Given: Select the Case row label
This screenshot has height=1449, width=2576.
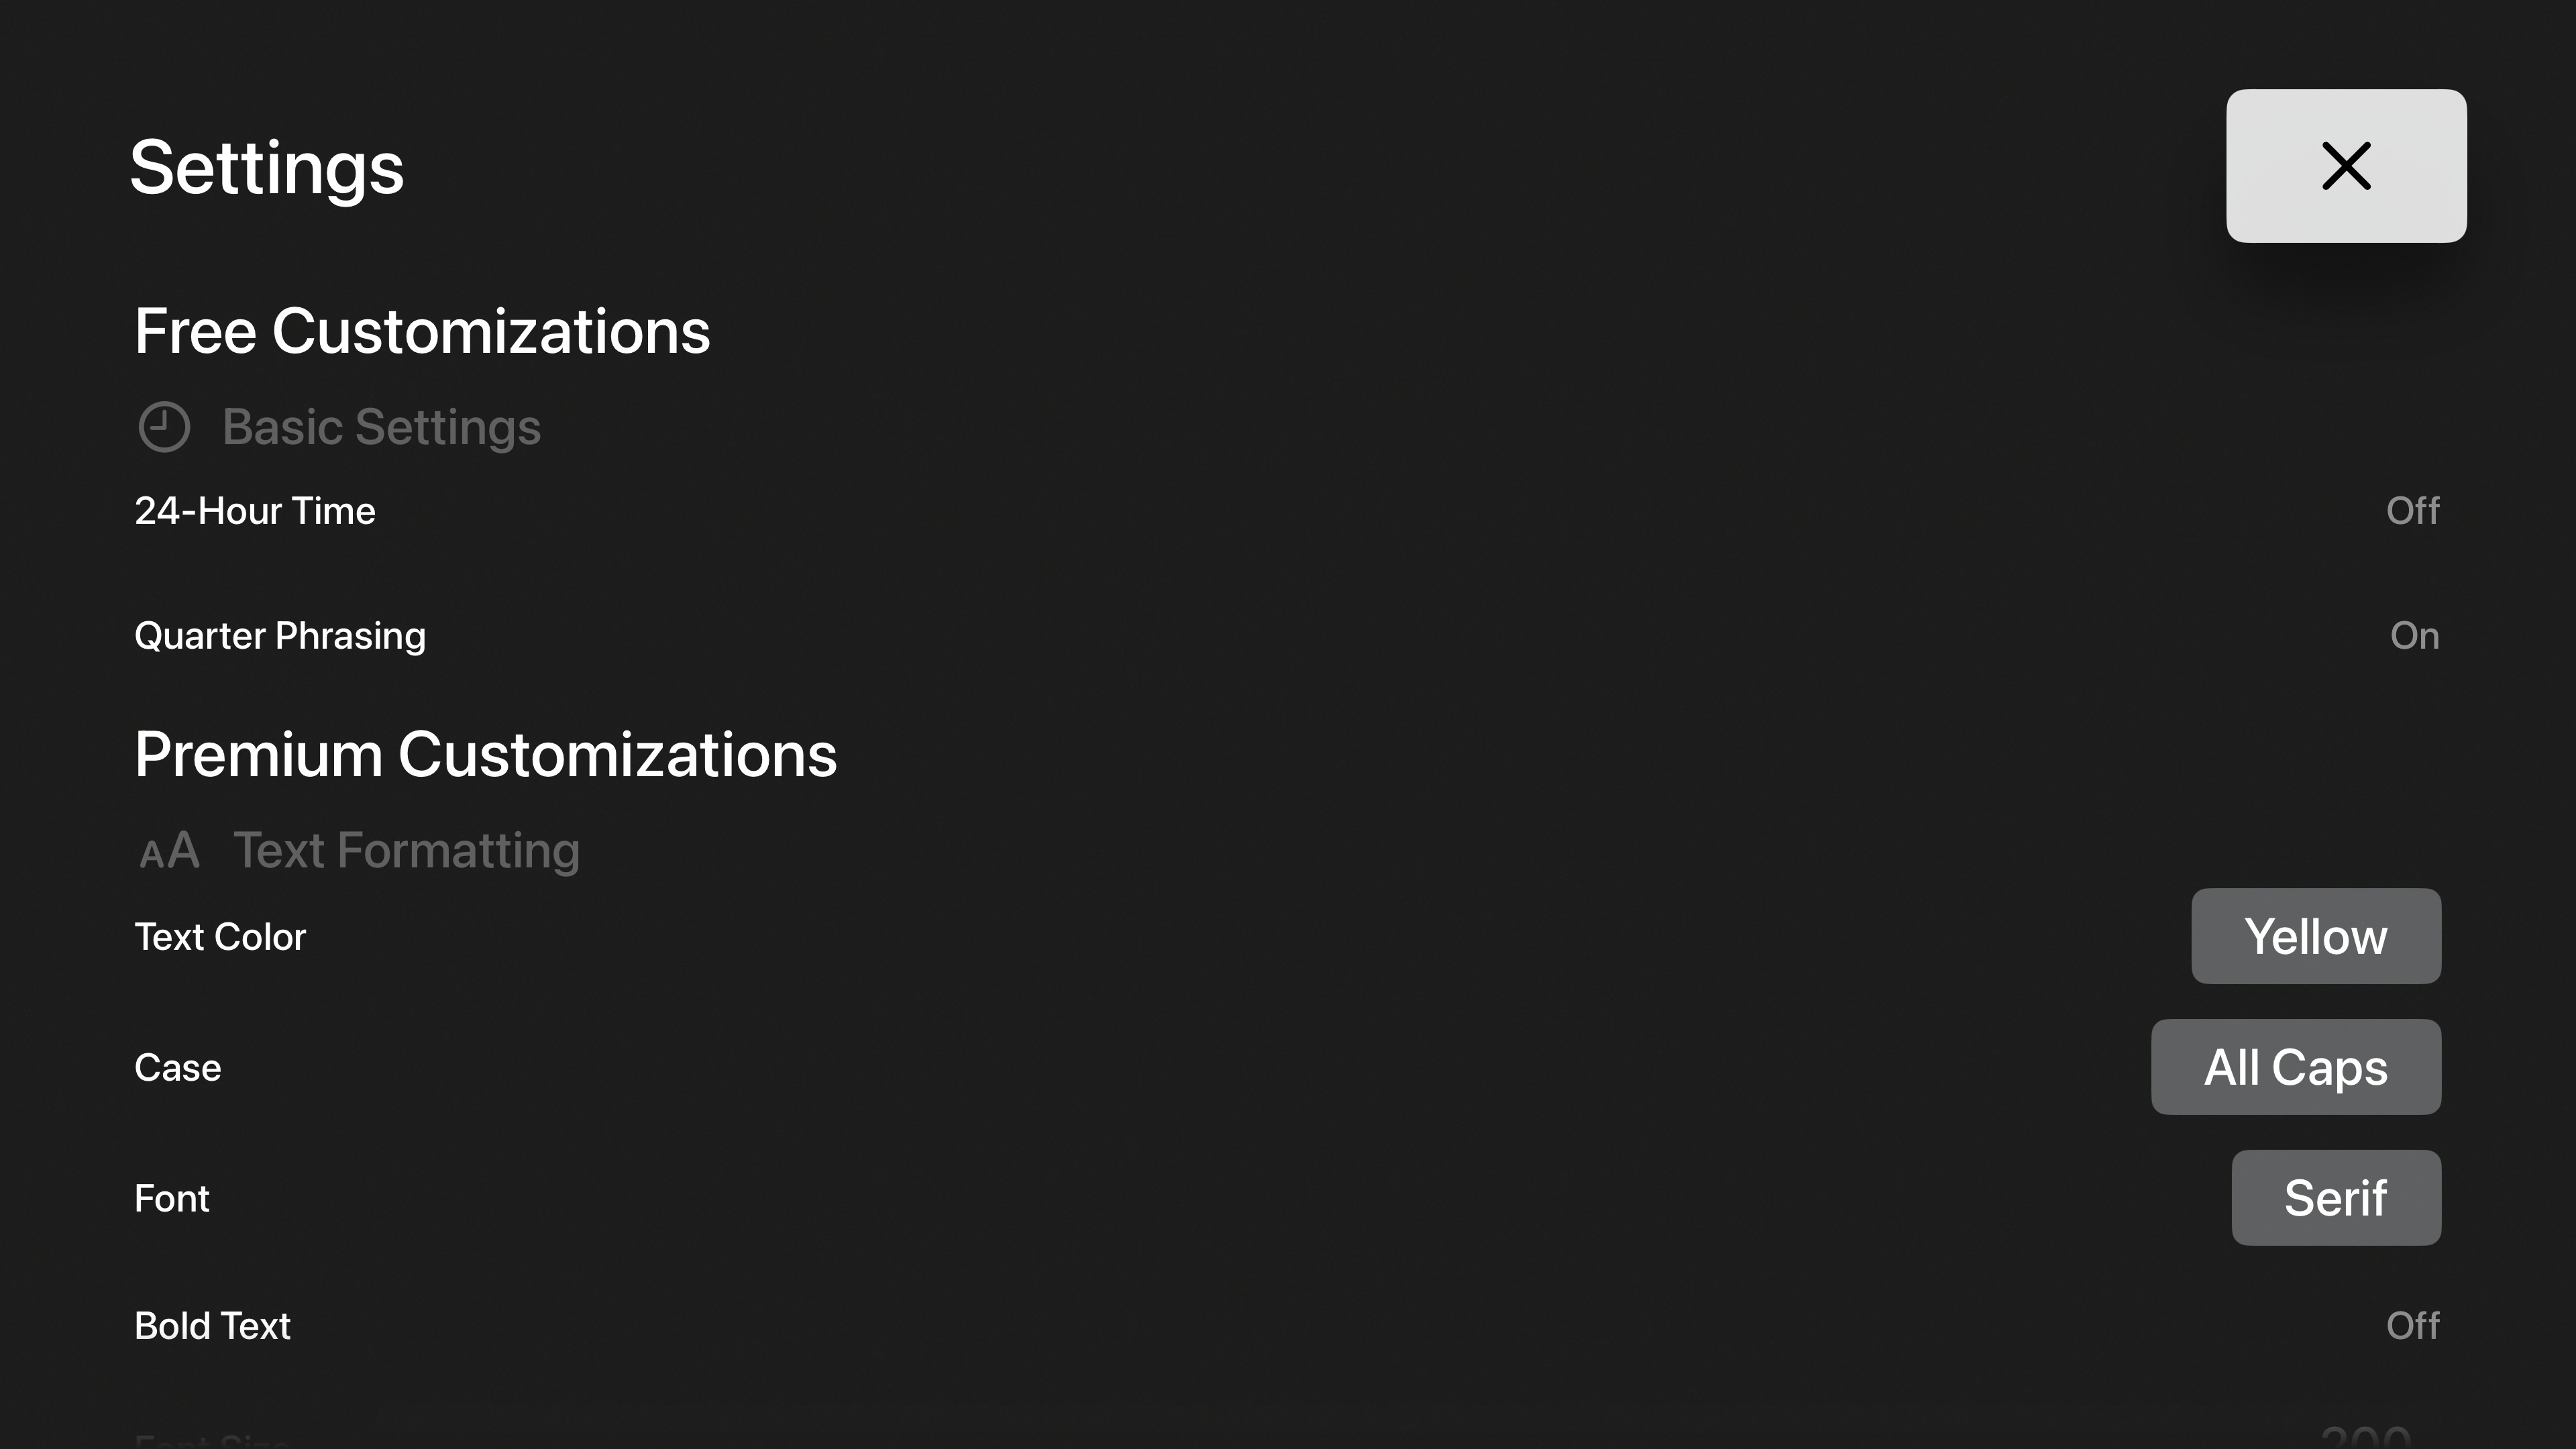Looking at the screenshot, I should point(178,1068).
